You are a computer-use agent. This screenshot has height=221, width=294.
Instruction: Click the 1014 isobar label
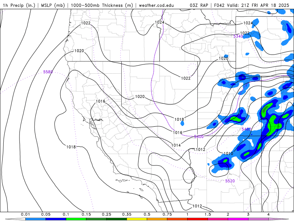176,145
